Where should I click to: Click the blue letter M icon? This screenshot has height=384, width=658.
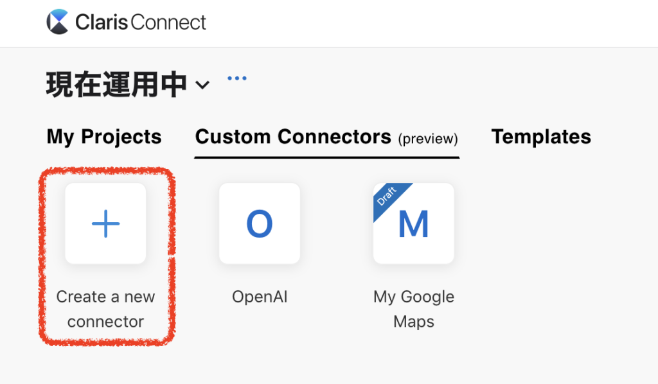[x=414, y=224]
